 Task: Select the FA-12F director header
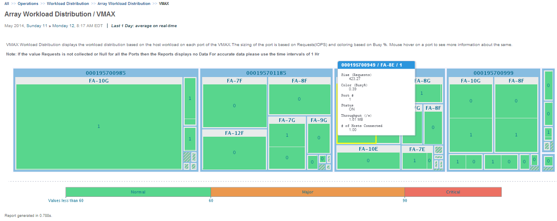pyautogui.click(x=234, y=133)
